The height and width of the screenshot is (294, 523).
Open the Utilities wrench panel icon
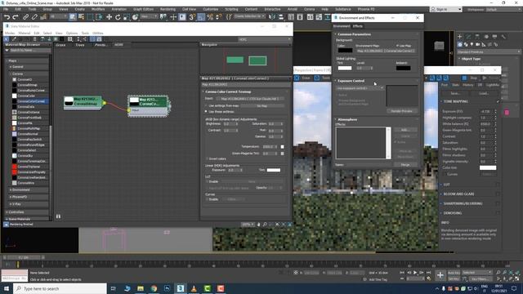click(x=503, y=37)
